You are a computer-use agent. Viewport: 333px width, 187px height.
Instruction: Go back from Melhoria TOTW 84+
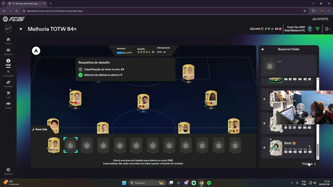pyautogui.click(x=21, y=29)
